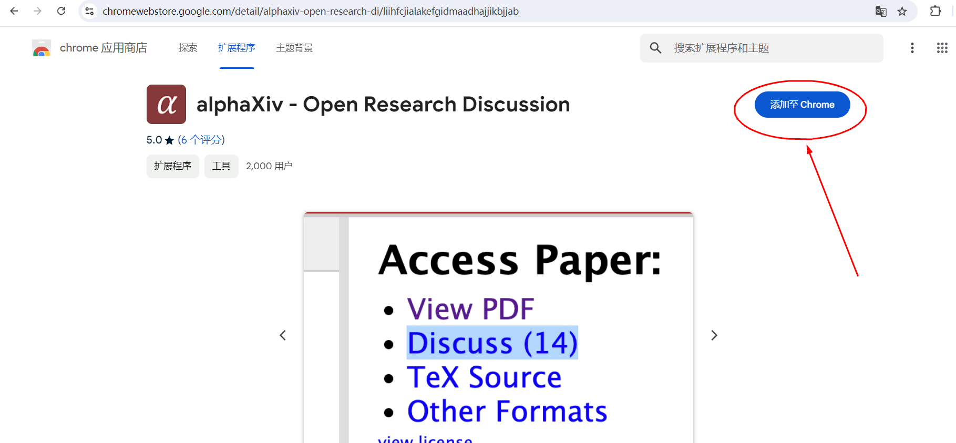Reload the page with the refresh icon

click(x=61, y=11)
